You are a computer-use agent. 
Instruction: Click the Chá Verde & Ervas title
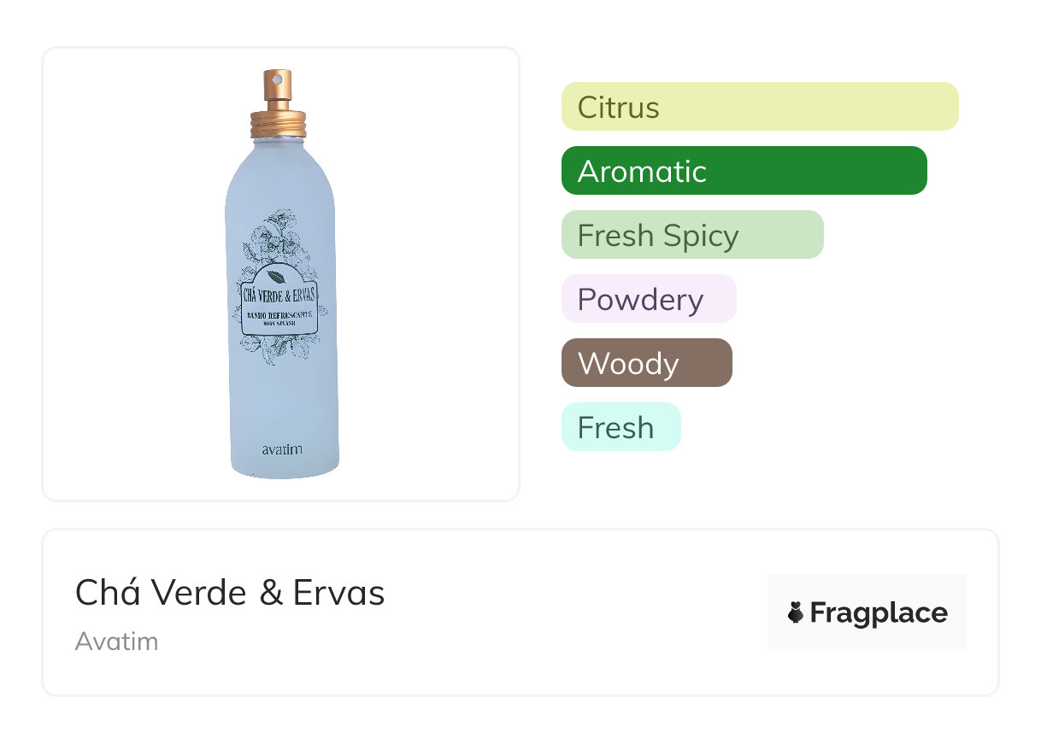230,592
